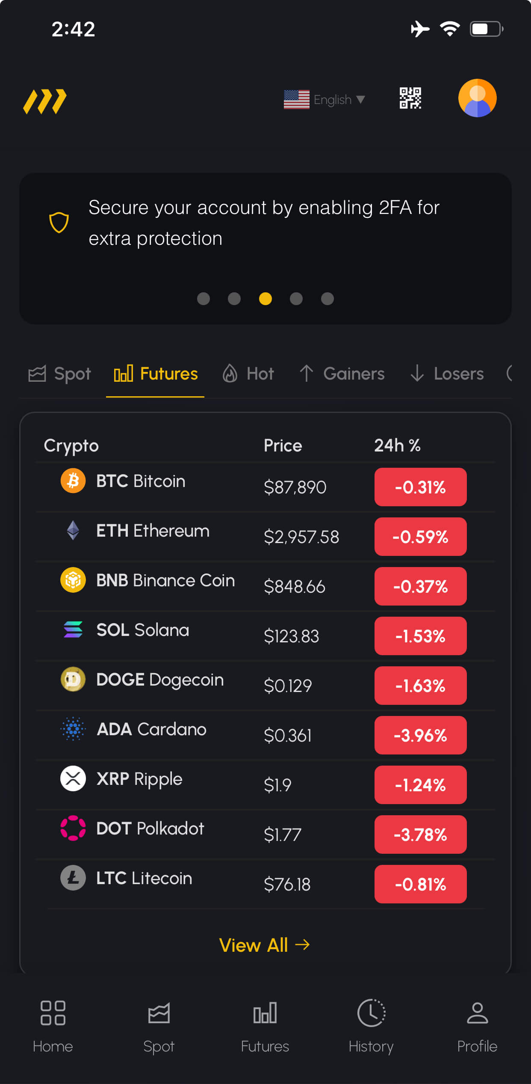Select the first carousel dot
The image size is (531, 1084).
(204, 299)
